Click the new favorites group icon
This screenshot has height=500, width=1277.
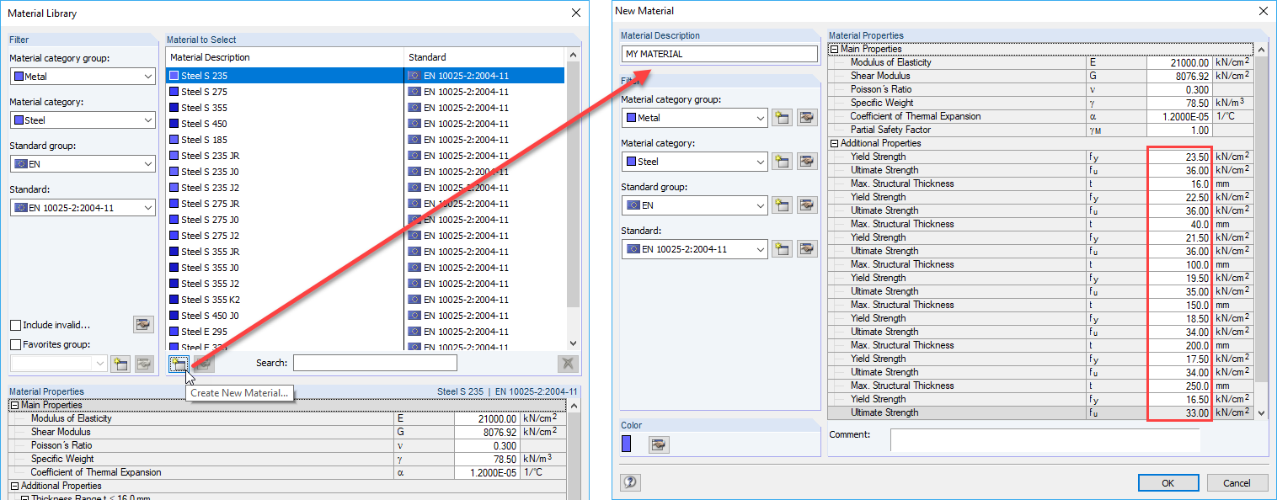click(120, 364)
